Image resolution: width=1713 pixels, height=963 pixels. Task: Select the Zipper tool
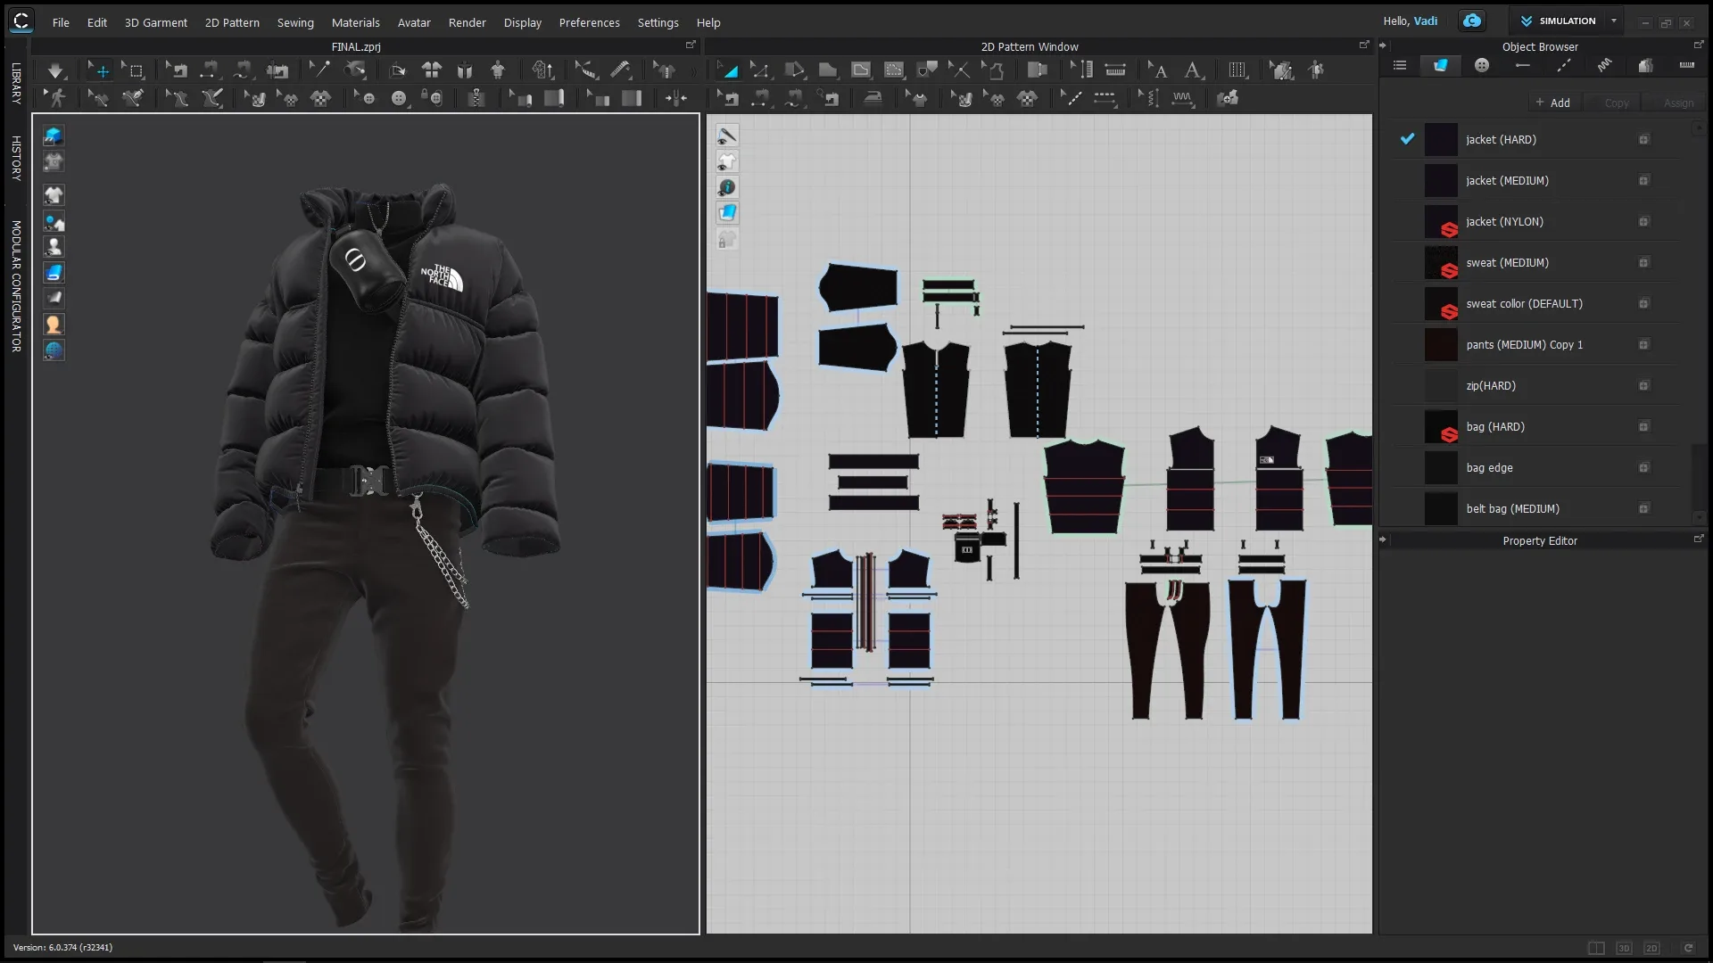478,98
